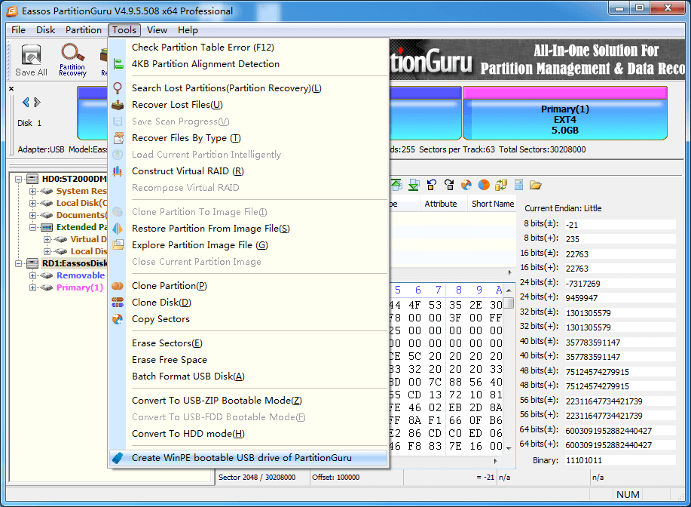Click the hex view scroll down arrow
Image resolution: width=691 pixels, height=507 pixels.
(x=509, y=449)
